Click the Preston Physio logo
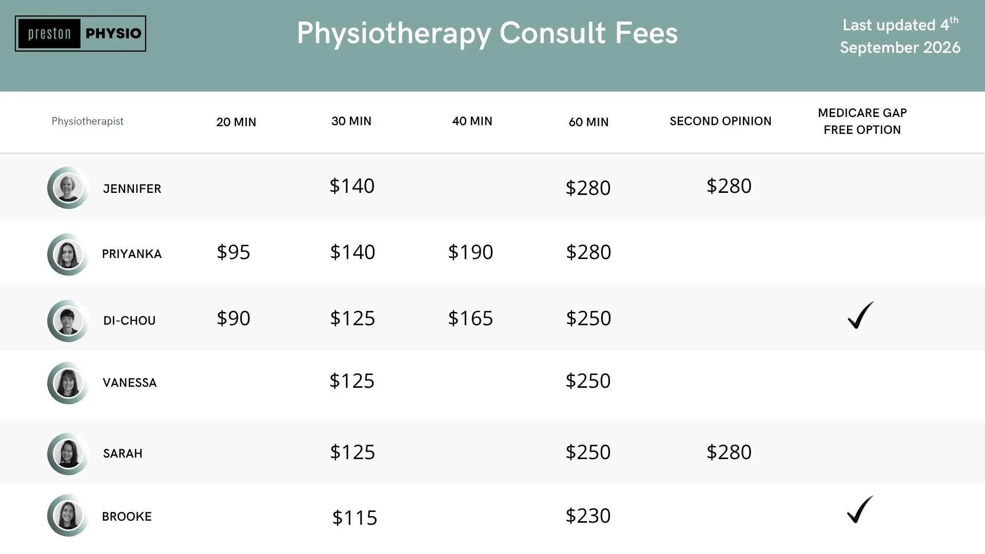The height and width of the screenshot is (554, 985). [x=81, y=33]
